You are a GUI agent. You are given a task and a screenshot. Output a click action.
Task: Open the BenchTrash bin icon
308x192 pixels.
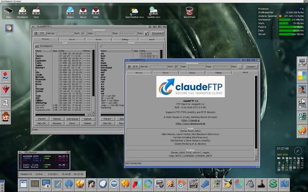coord(190,12)
